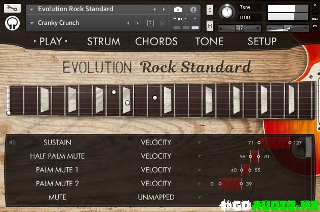Select the HALF PALM MUTE articulation

57,156
